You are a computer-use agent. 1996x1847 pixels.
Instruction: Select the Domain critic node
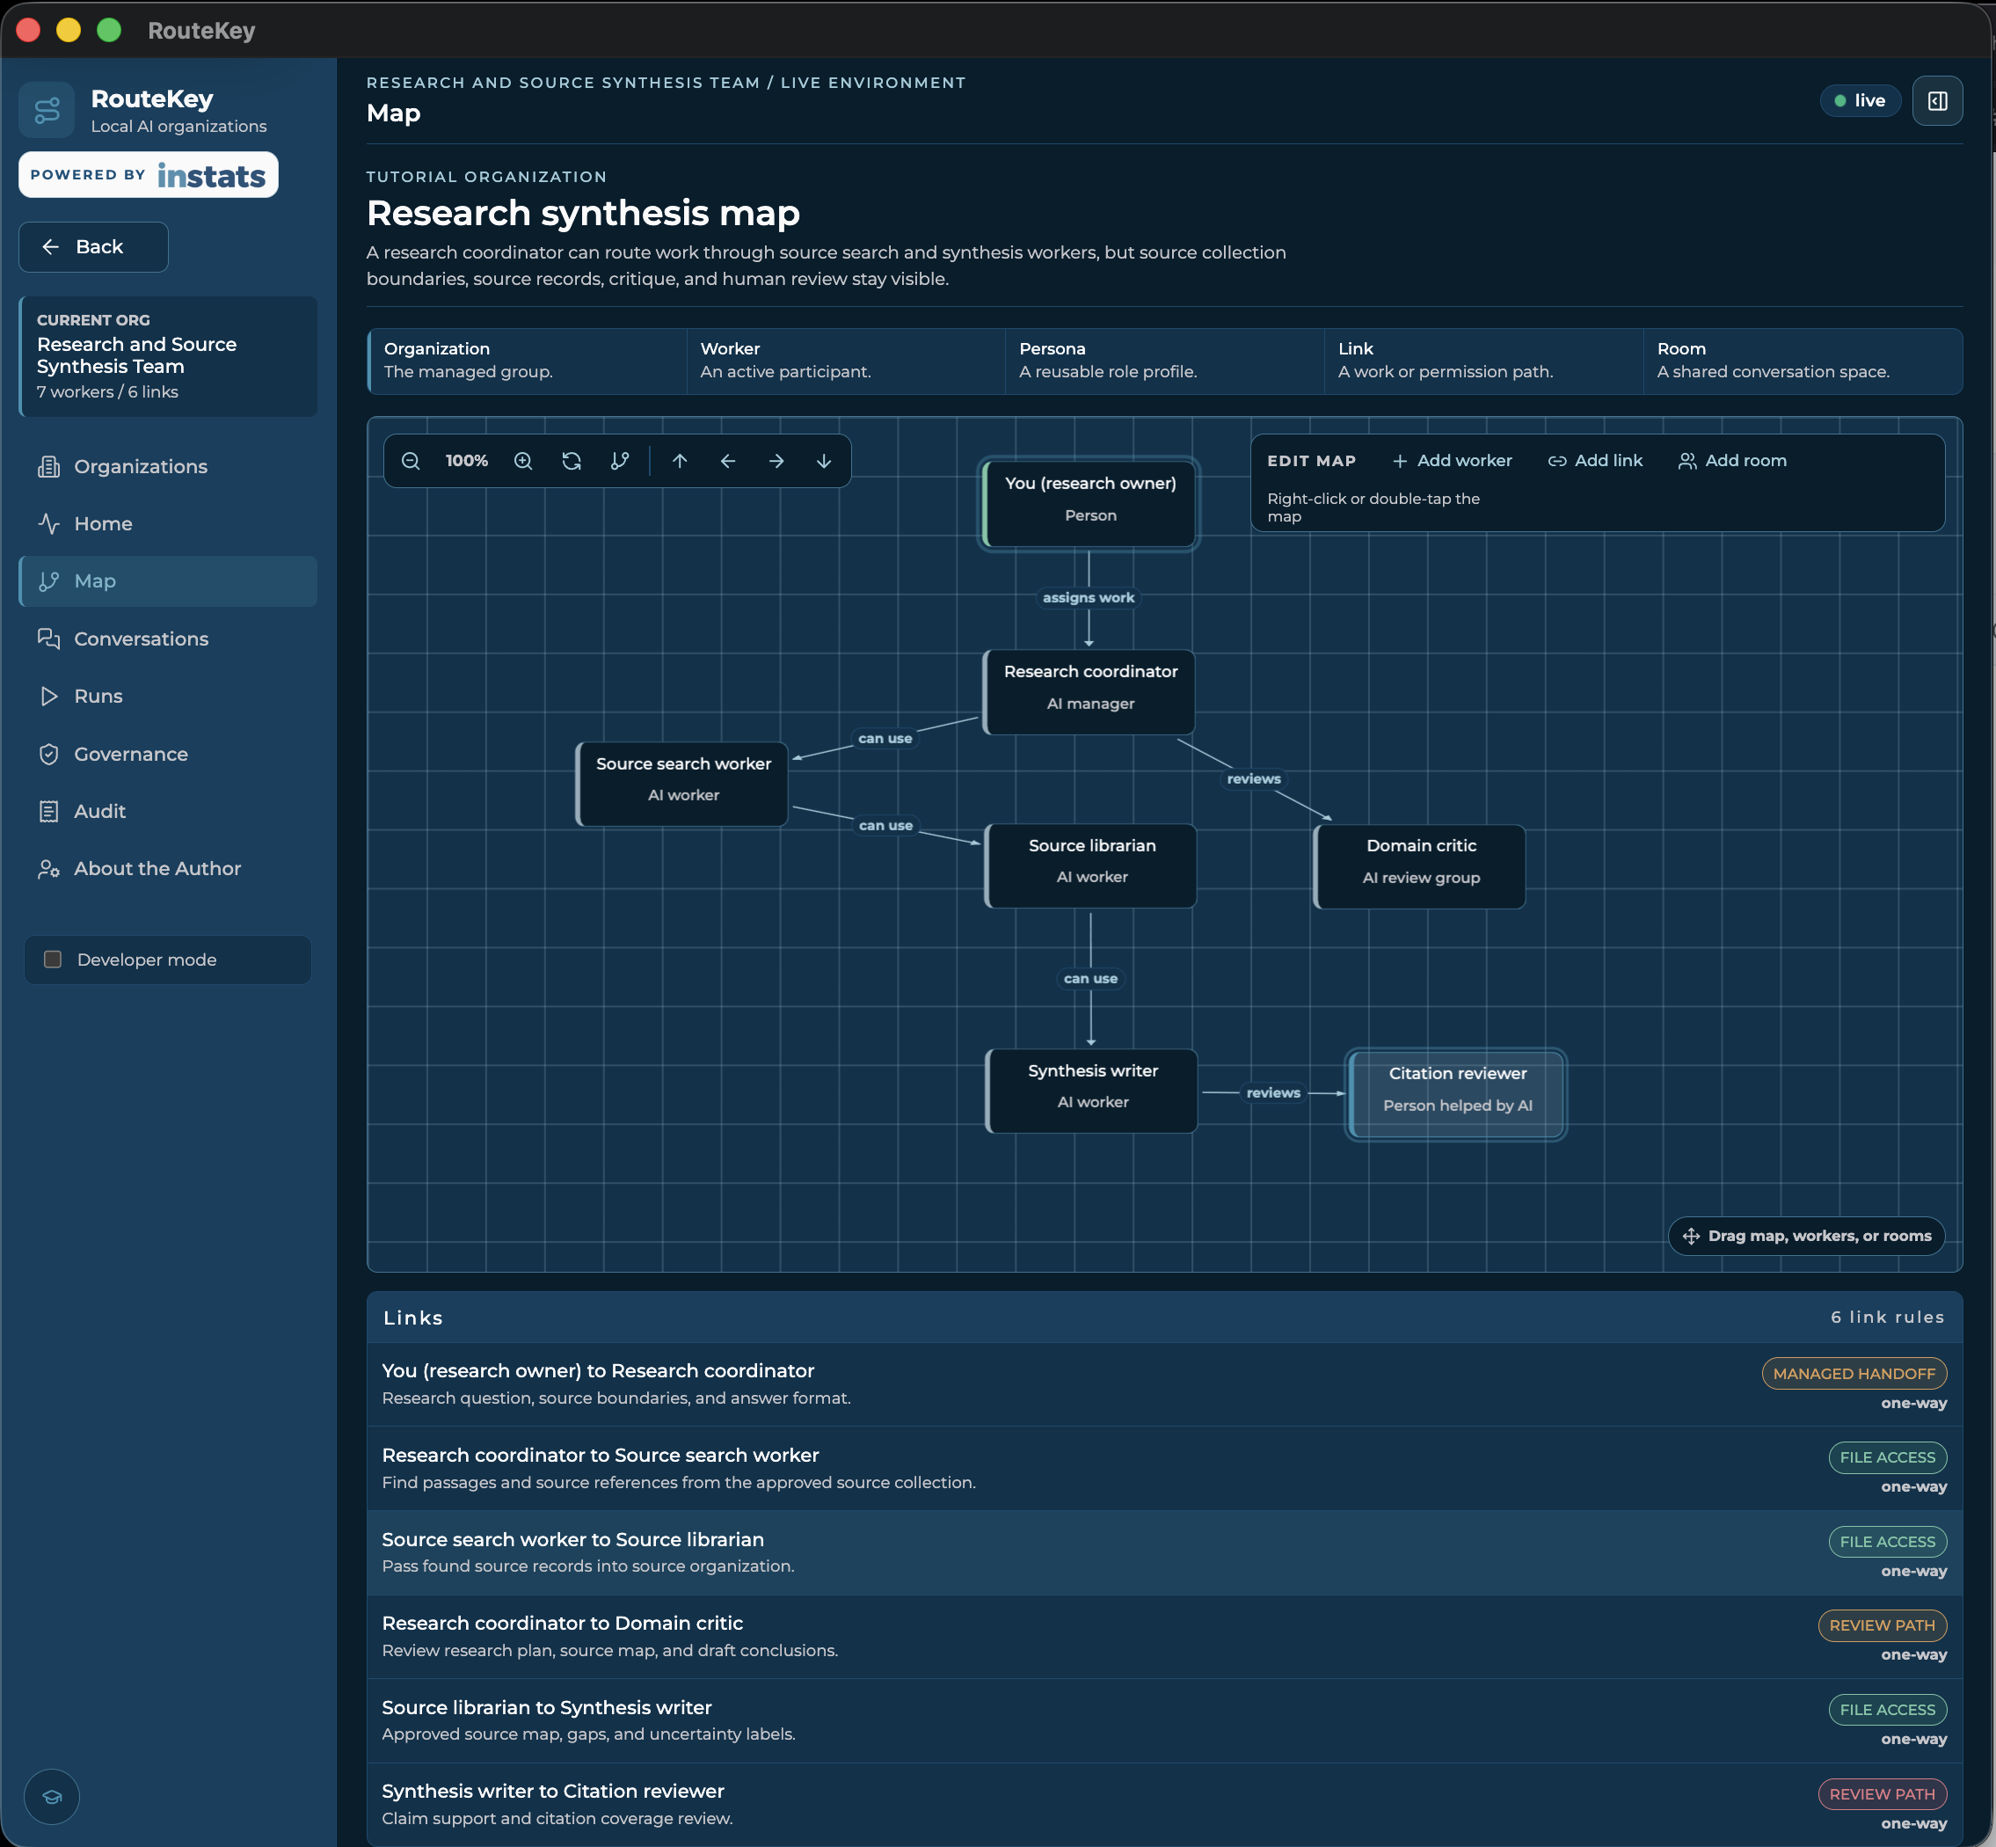(x=1419, y=866)
